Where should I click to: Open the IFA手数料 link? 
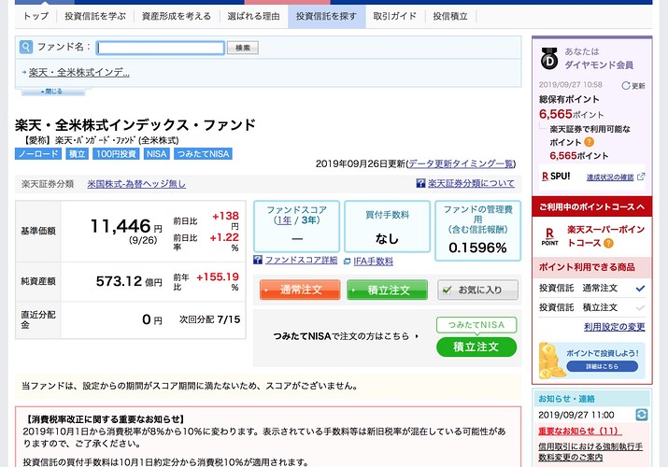[373, 262]
